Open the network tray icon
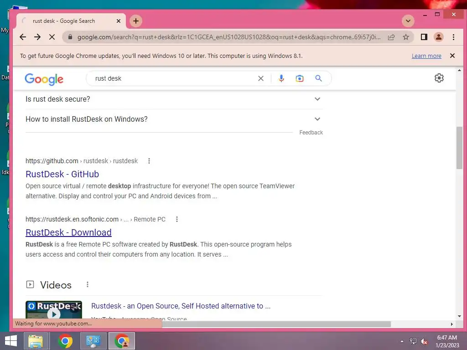467x350 pixels. click(x=413, y=341)
